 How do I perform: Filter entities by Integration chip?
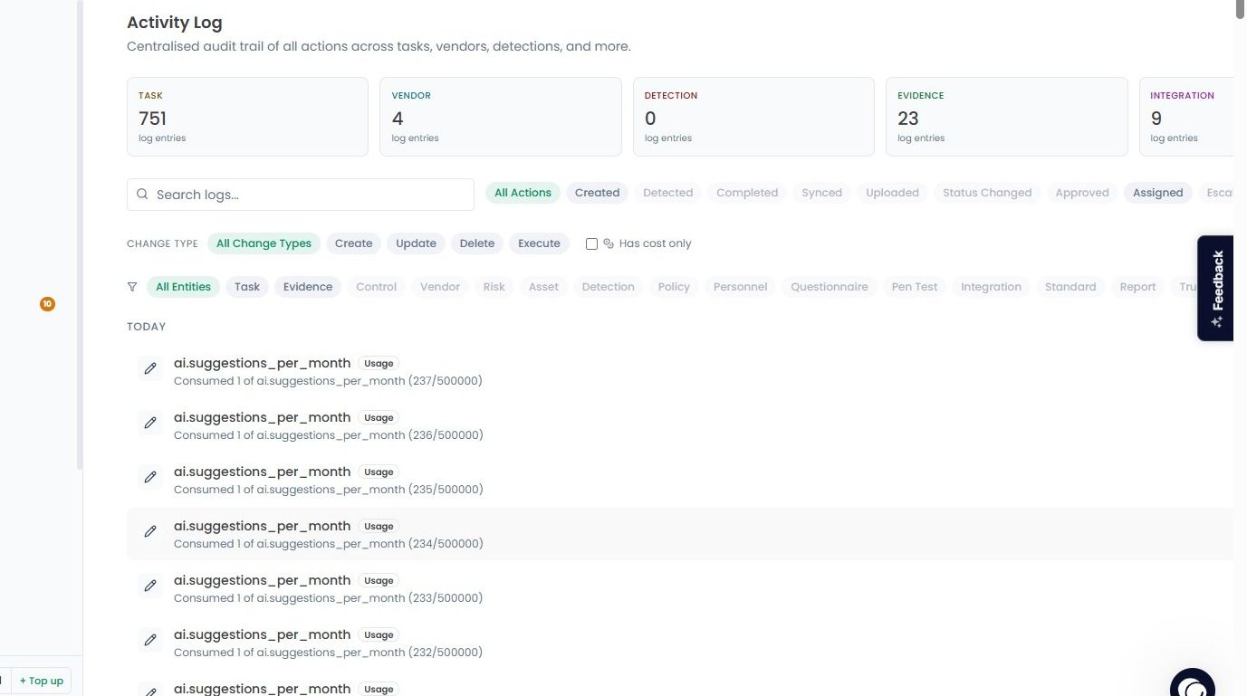(x=991, y=287)
